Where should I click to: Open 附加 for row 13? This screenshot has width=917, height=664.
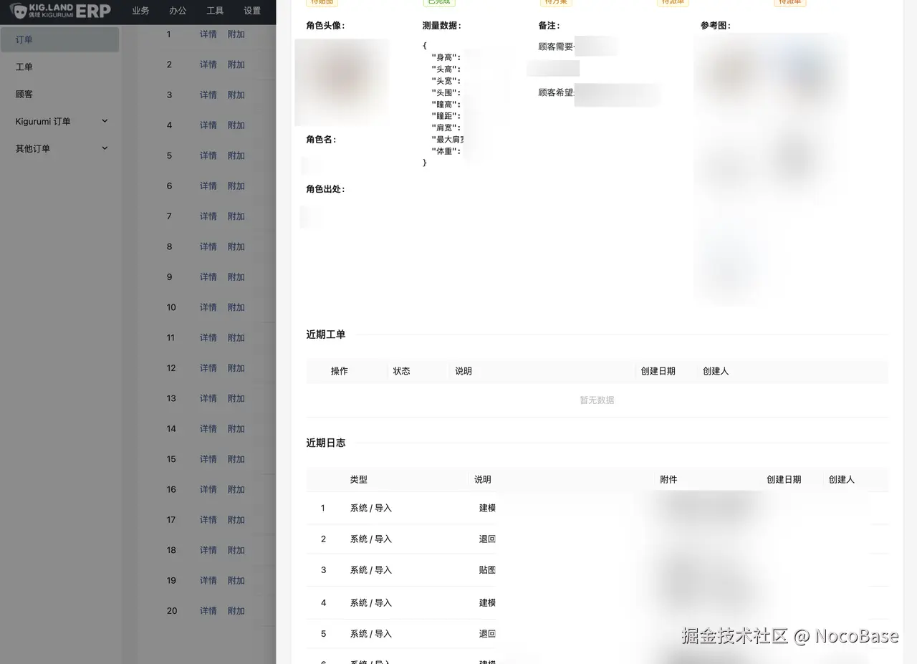click(x=236, y=398)
